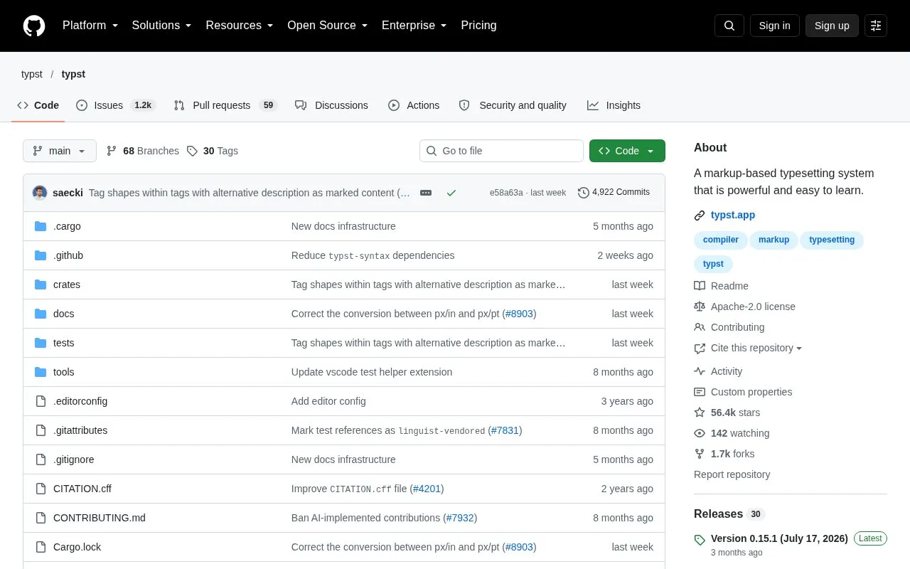Open the CONTRIBUTING.md file

100,518
